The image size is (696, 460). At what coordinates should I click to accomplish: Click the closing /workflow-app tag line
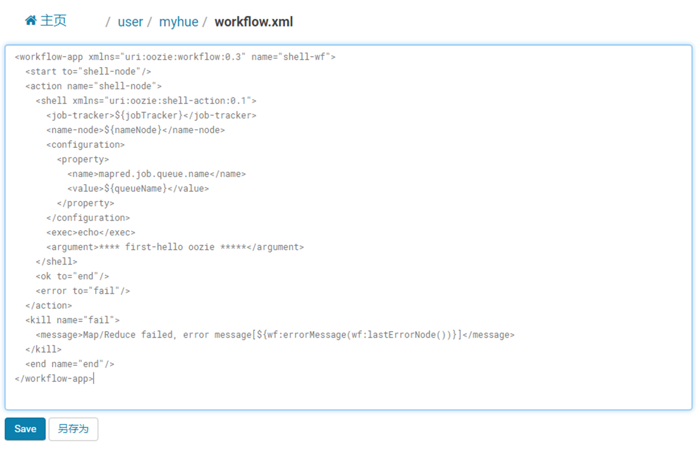coord(54,379)
